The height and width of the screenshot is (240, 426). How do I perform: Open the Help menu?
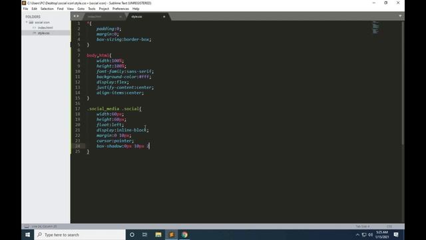click(136, 9)
